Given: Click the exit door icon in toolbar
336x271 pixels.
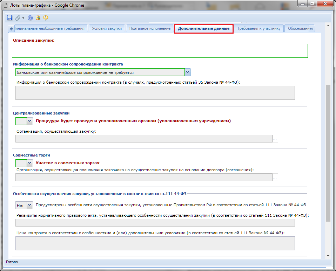Looking at the screenshot, I should tap(38, 18).
